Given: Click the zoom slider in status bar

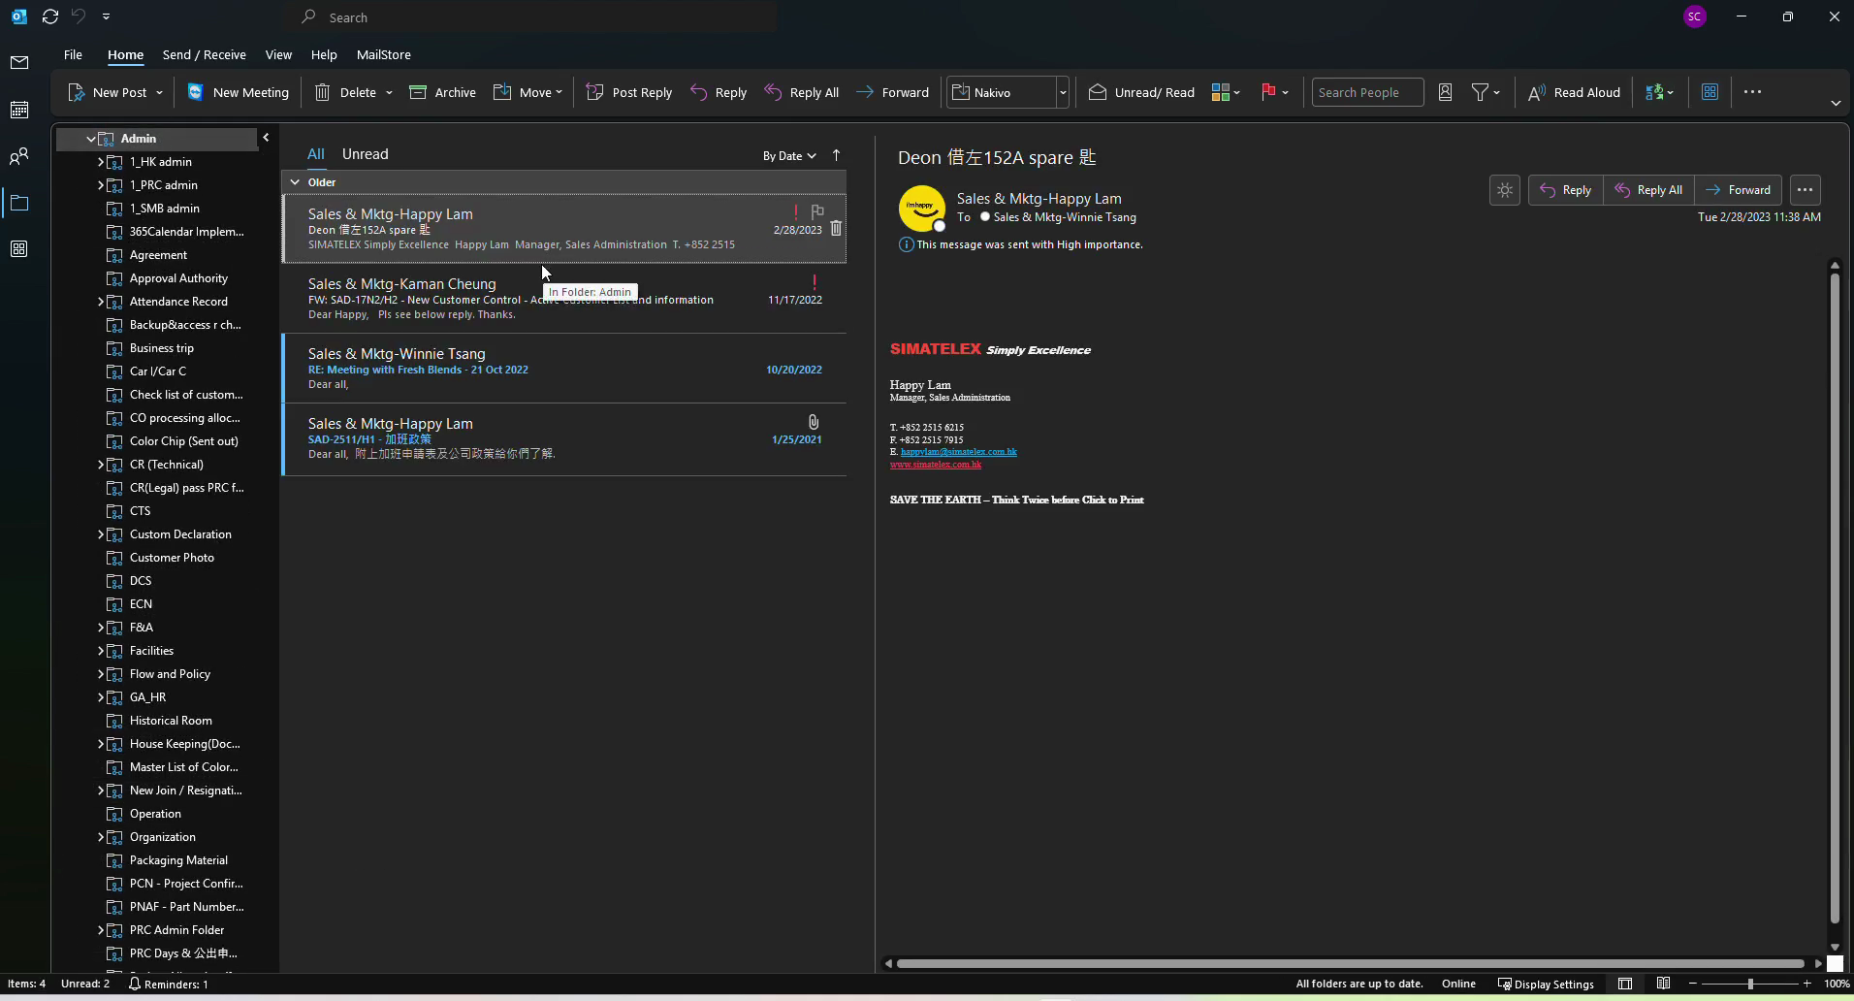Looking at the screenshot, I should (1750, 984).
